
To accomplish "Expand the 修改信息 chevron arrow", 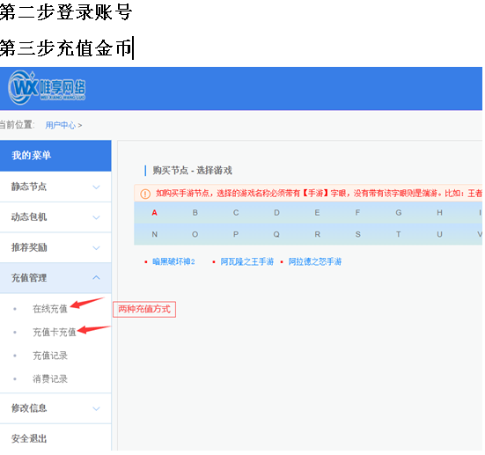I will click(x=96, y=408).
